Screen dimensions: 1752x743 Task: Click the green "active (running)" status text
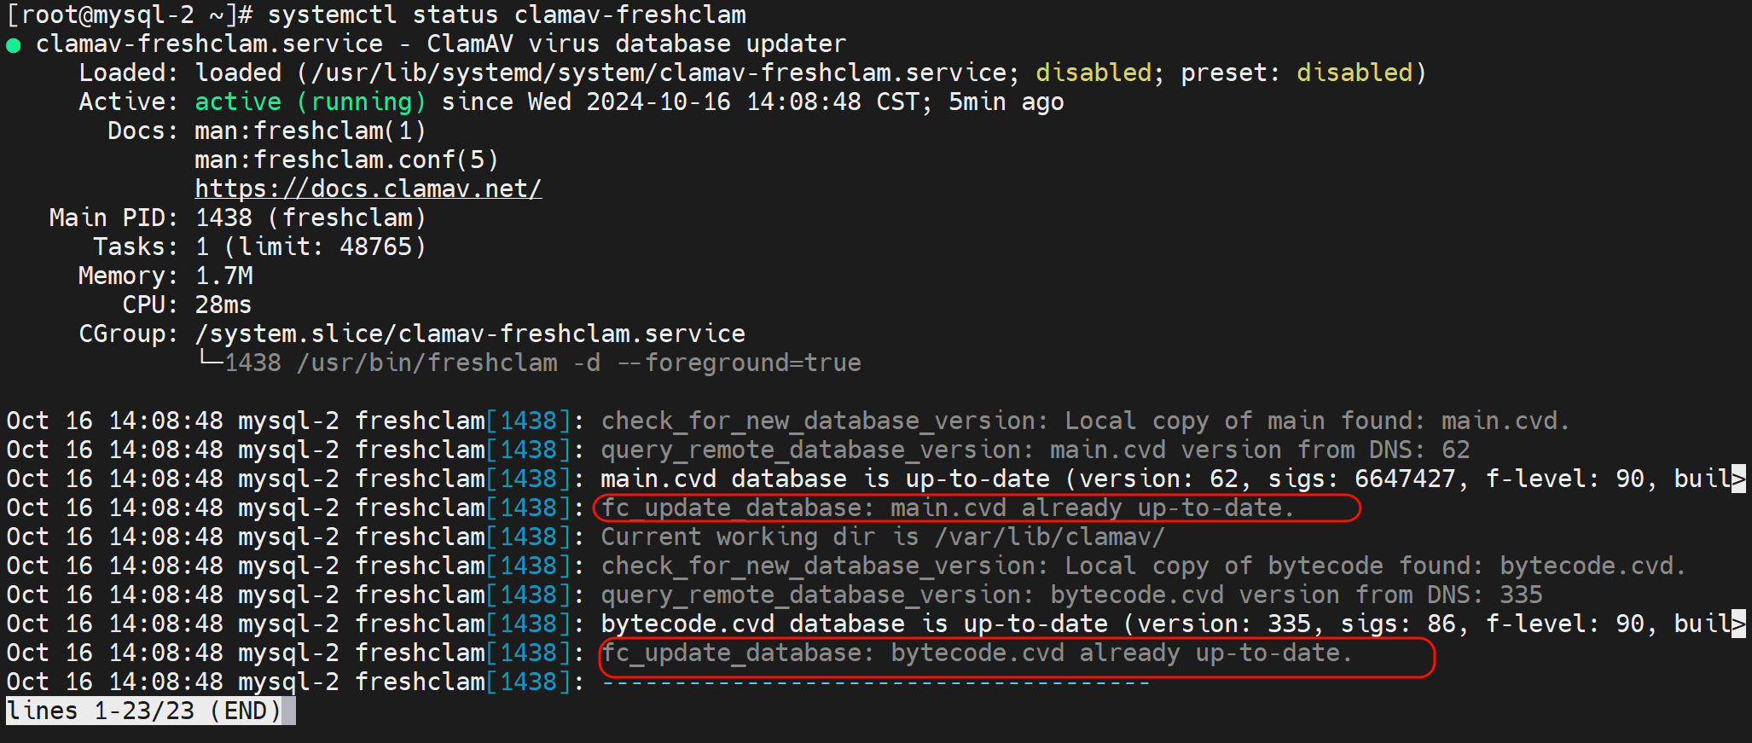[310, 102]
